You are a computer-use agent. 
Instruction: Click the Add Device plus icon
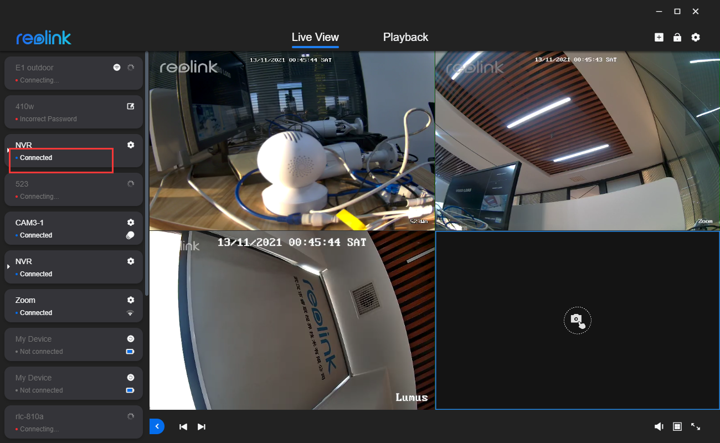coord(659,37)
